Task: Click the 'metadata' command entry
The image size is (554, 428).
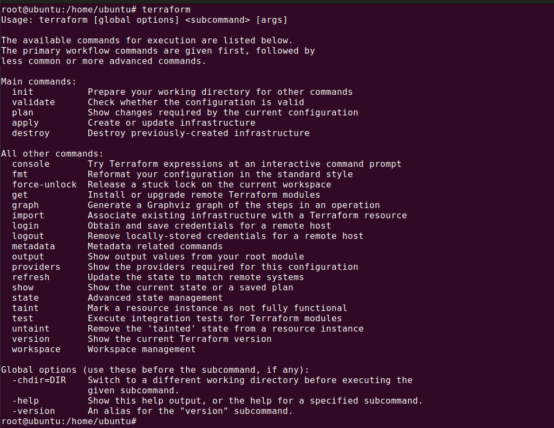Action: click(x=34, y=247)
